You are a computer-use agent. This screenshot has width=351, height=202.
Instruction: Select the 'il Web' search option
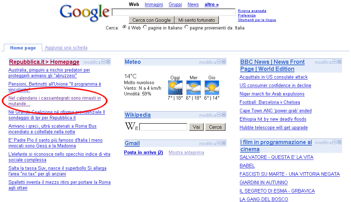(x=124, y=27)
